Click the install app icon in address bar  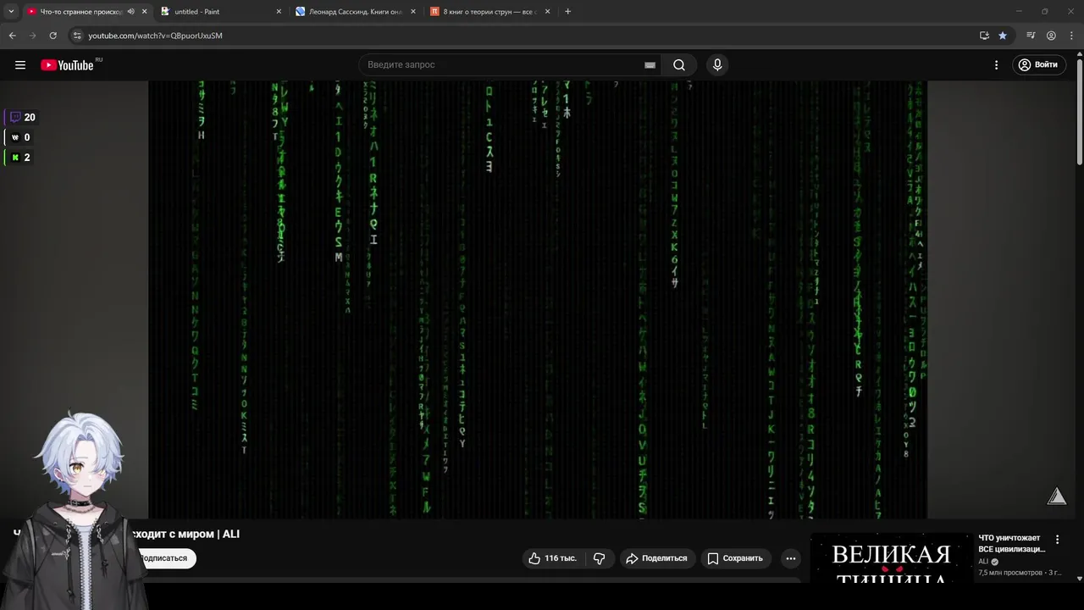984,36
